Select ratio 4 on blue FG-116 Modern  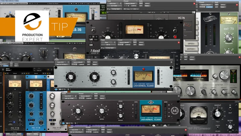41,95
